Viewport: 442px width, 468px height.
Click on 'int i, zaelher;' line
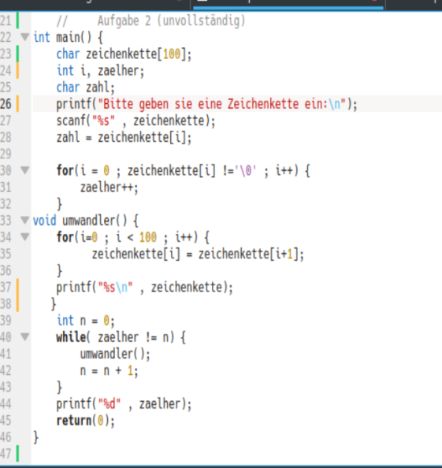(x=100, y=71)
